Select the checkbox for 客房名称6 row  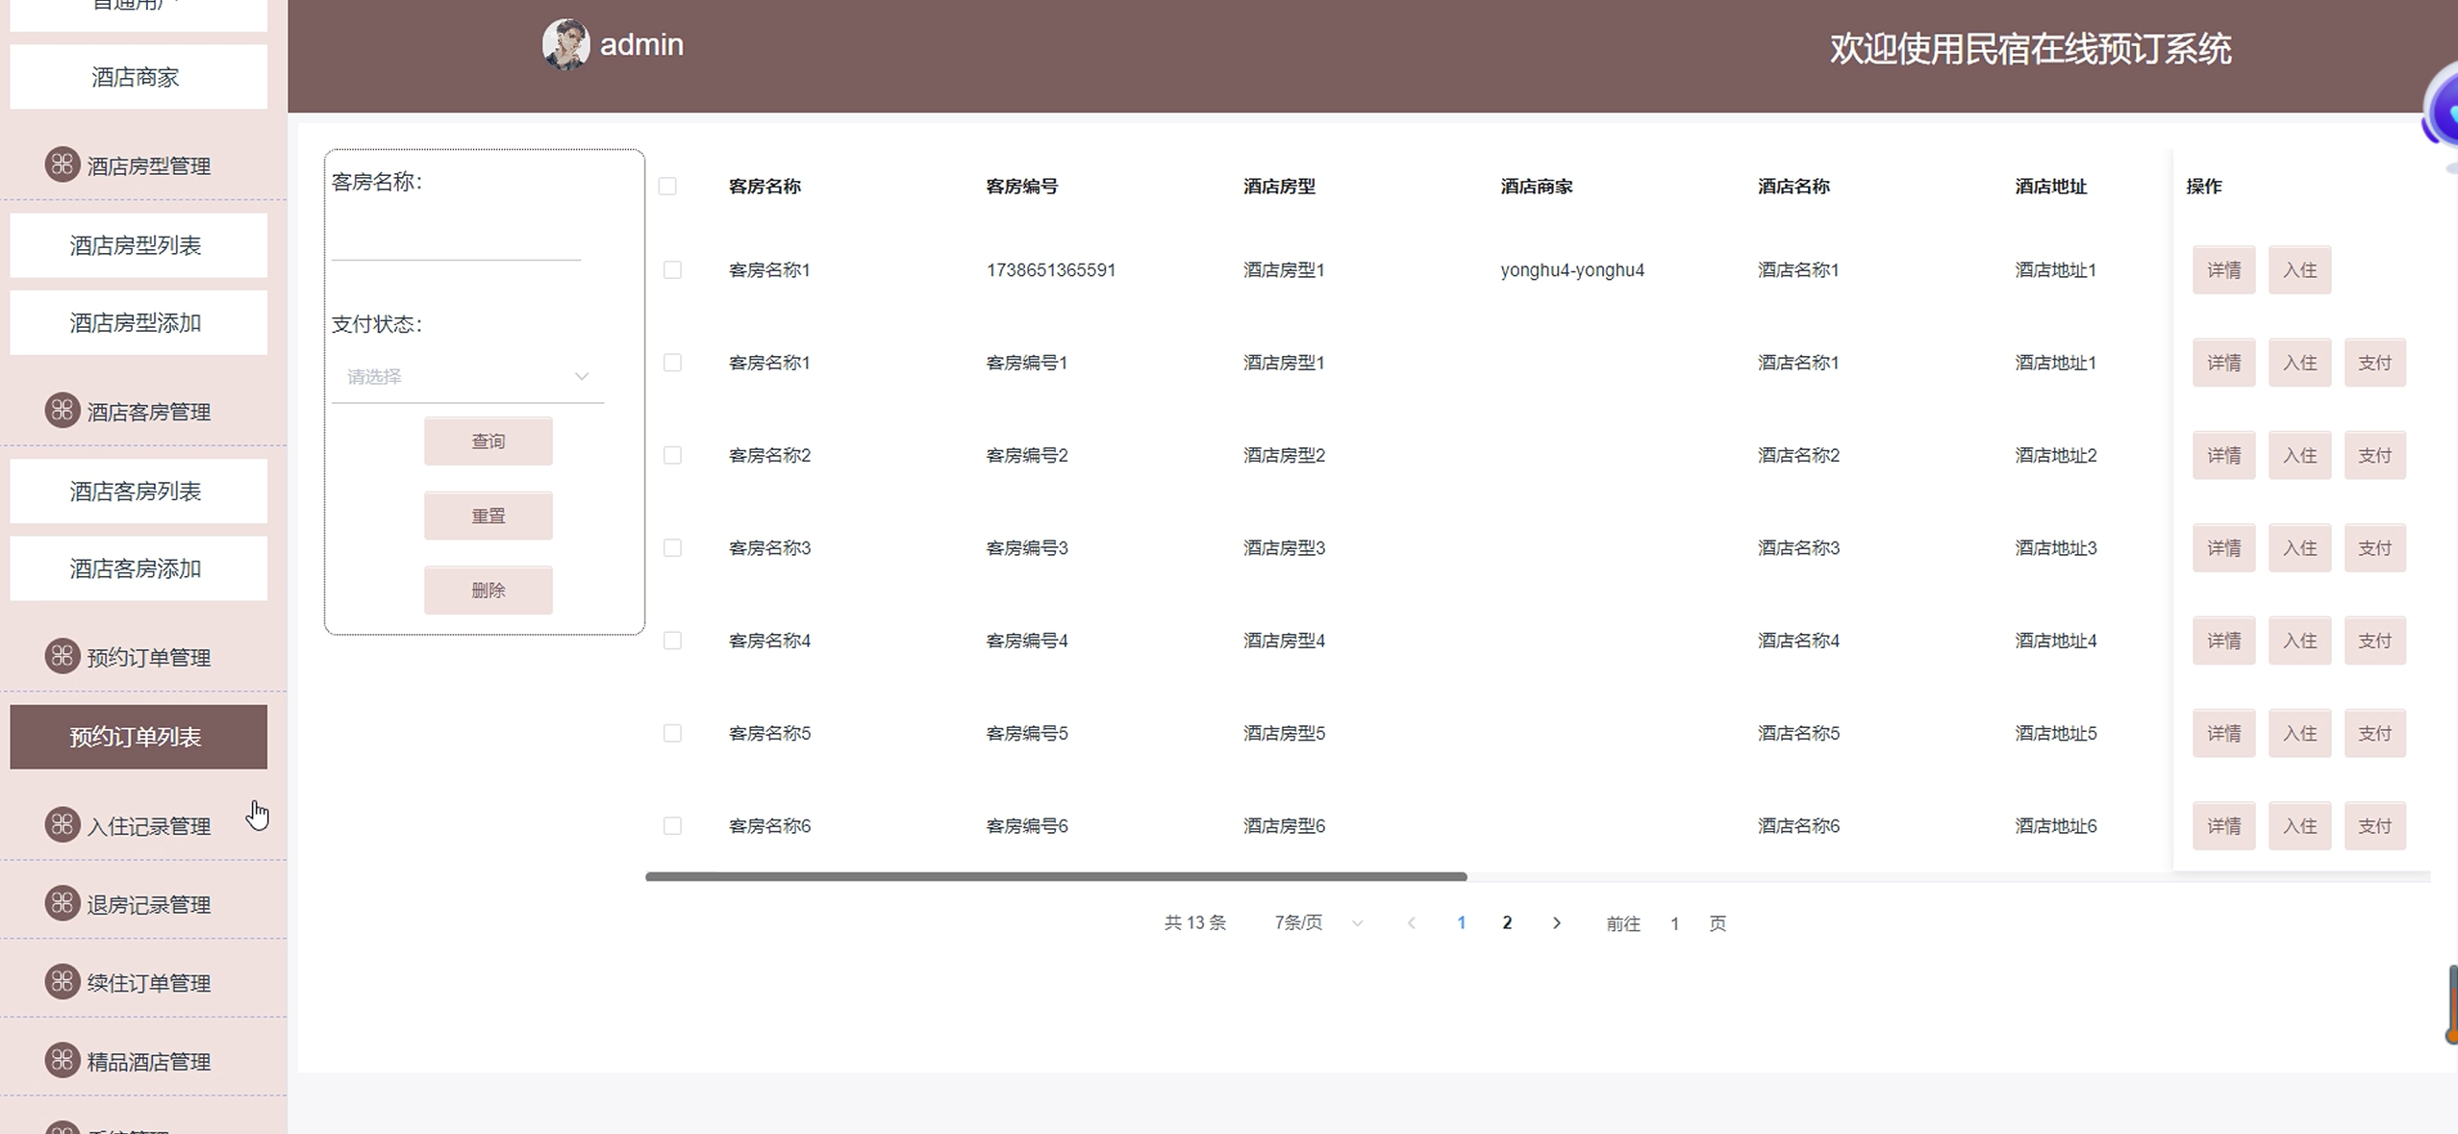click(x=672, y=826)
